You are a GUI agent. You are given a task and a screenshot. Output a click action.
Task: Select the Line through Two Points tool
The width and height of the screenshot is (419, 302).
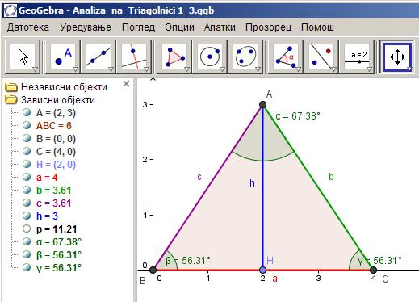click(x=98, y=57)
